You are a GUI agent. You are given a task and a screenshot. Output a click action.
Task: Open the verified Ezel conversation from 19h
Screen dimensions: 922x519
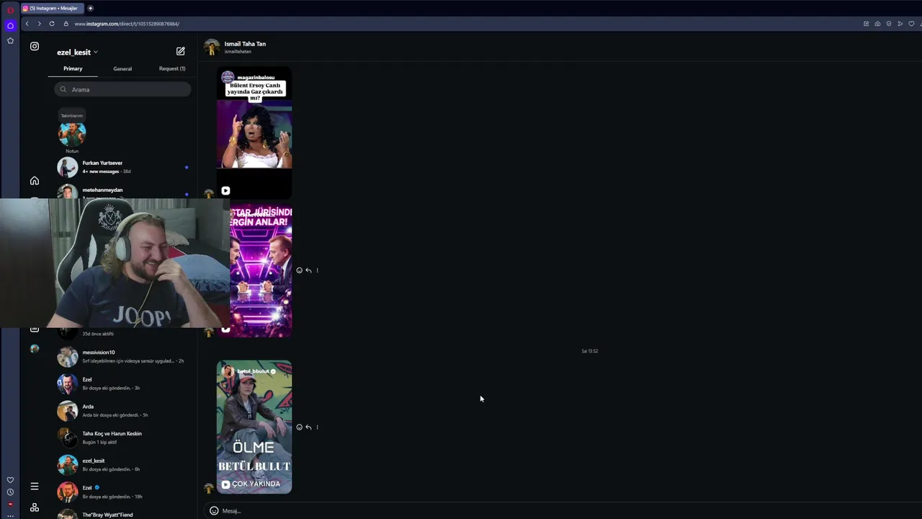[122, 492]
